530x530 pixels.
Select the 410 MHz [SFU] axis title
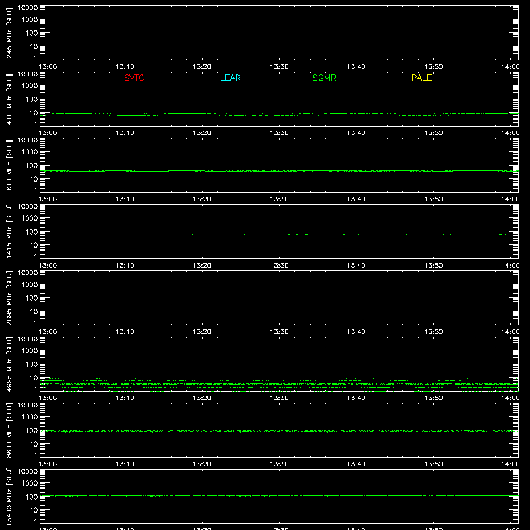click(9, 99)
